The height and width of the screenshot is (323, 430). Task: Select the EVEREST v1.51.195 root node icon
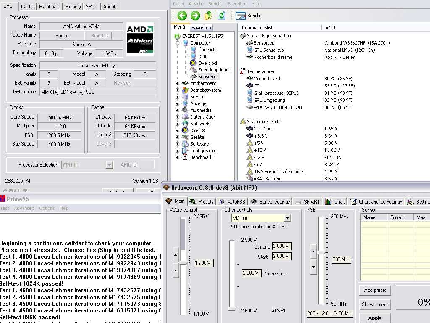pos(177,36)
